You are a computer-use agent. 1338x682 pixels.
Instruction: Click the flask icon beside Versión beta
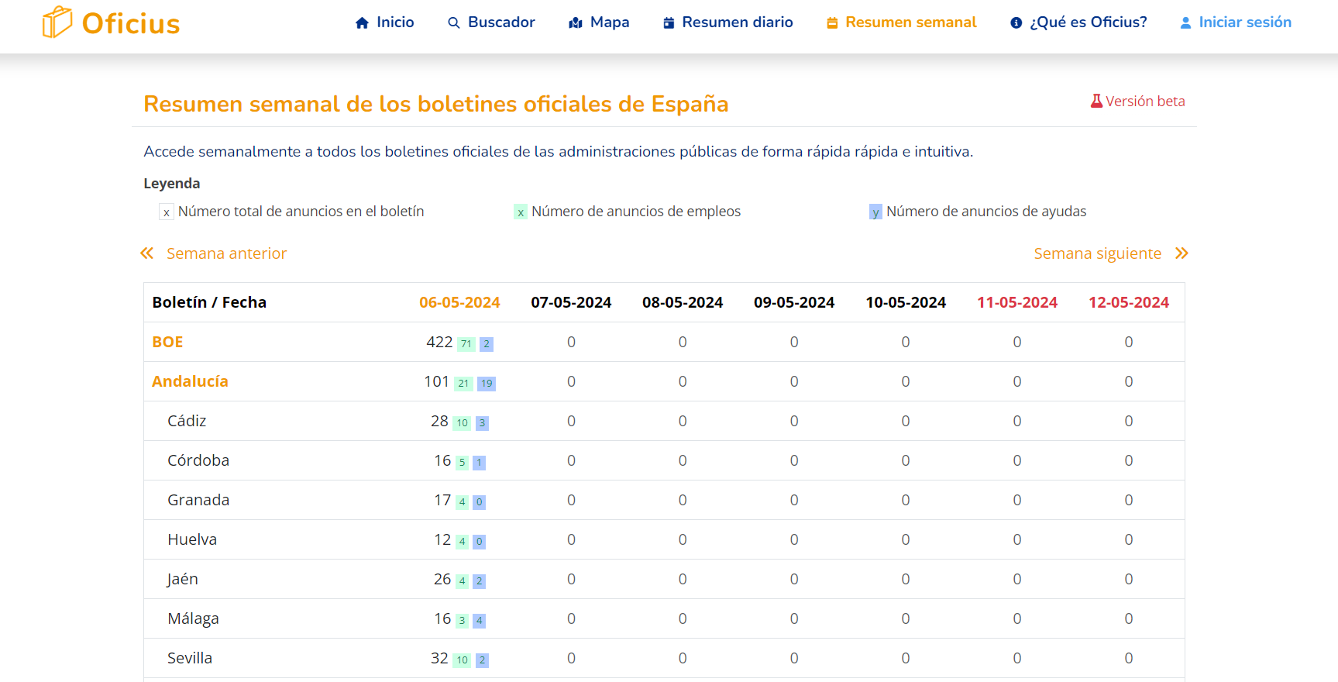point(1096,102)
